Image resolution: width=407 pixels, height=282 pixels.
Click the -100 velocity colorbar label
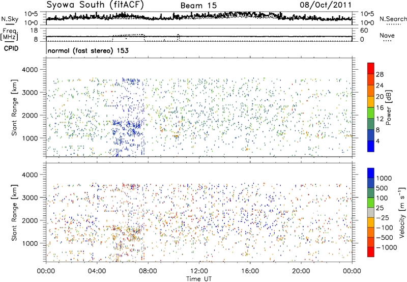pyautogui.click(x=385, y=228)
